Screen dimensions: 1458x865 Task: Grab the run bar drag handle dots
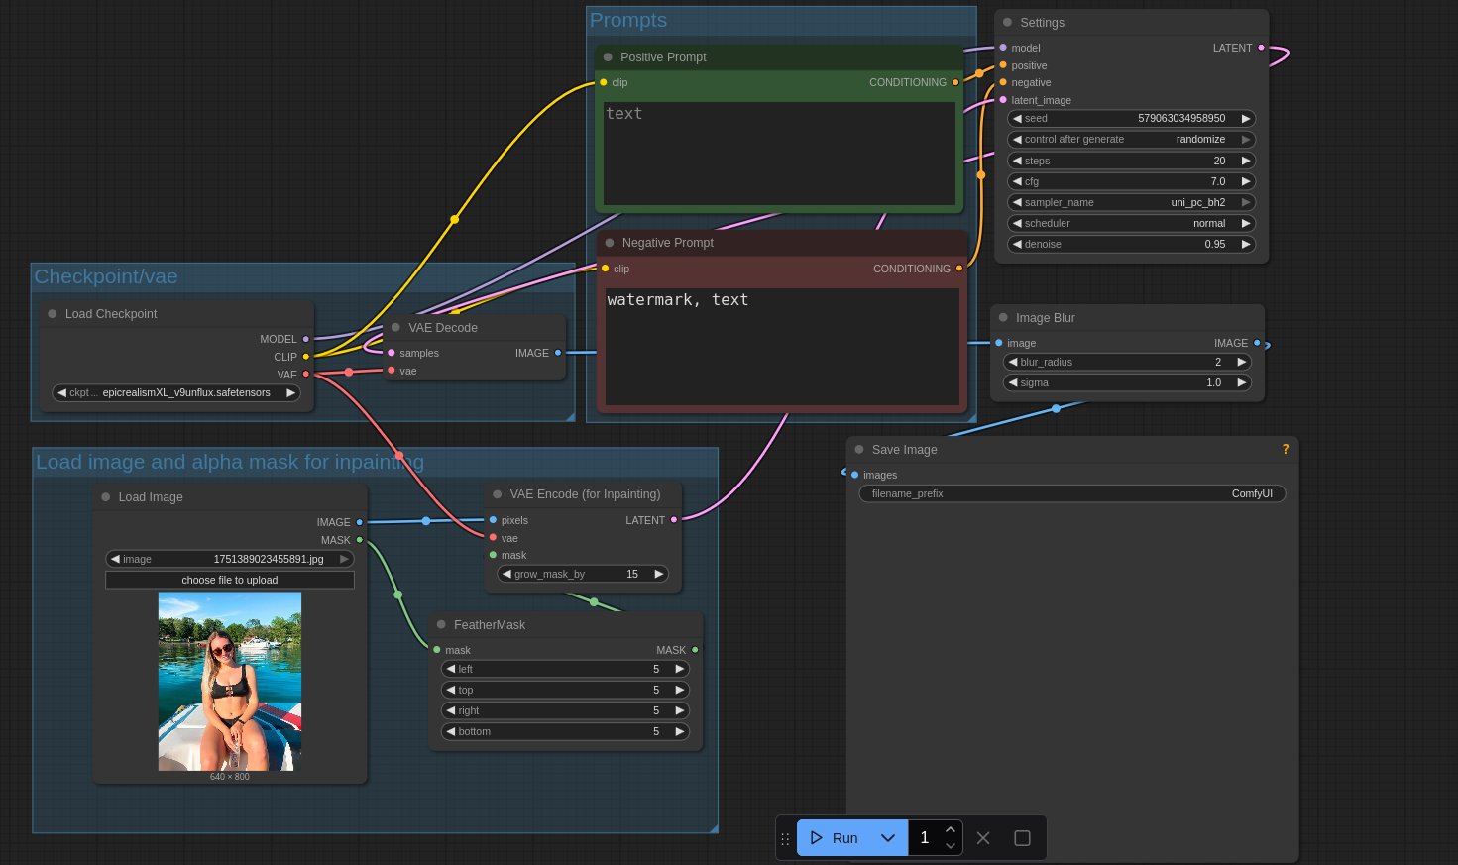(785, 838)
